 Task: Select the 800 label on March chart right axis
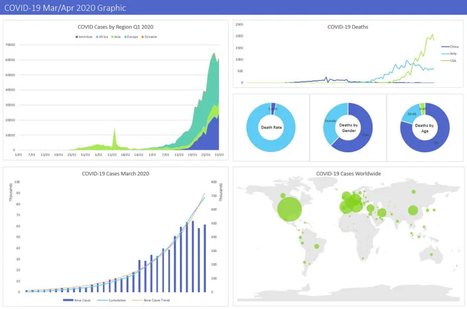point(214,182)
